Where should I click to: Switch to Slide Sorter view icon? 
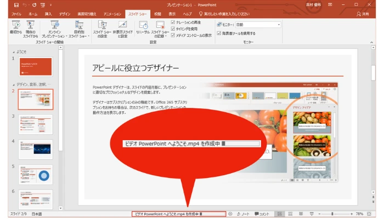(x=290, y=214)
